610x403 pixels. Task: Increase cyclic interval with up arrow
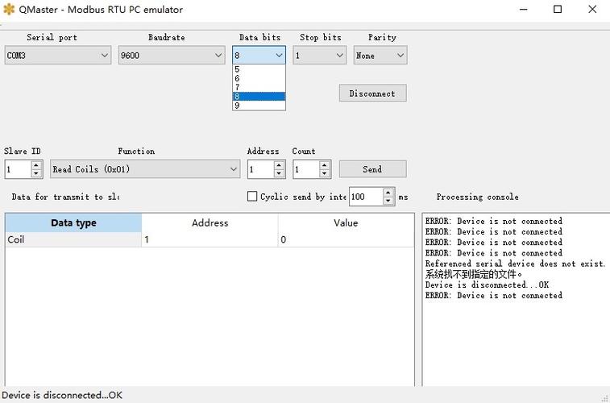(x=388, y=192)
